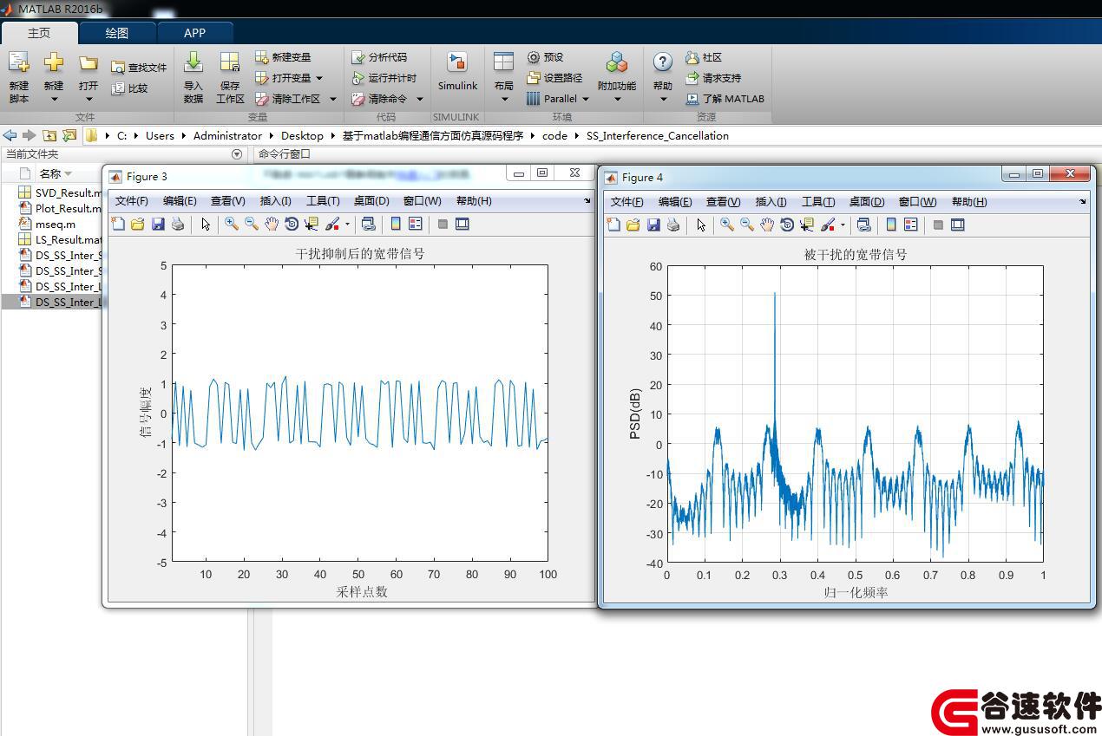Open the 清除命令 dropdown arrow

pos(420,99)
